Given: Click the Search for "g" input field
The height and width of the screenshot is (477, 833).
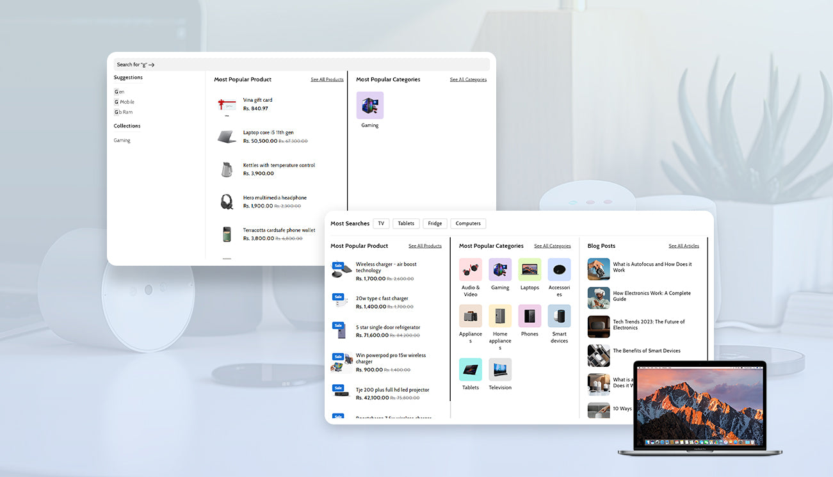Looking at the screenshot, I should 301,65.
